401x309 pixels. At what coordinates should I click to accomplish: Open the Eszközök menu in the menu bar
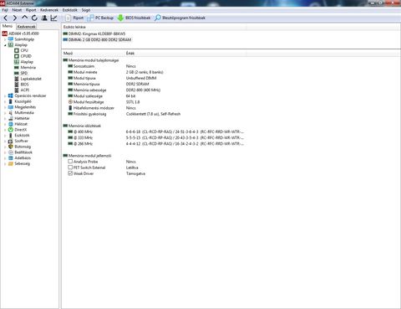70,10
